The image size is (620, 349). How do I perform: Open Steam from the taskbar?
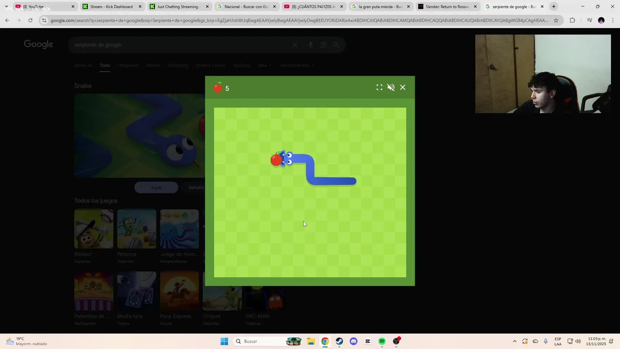(339, 341)
